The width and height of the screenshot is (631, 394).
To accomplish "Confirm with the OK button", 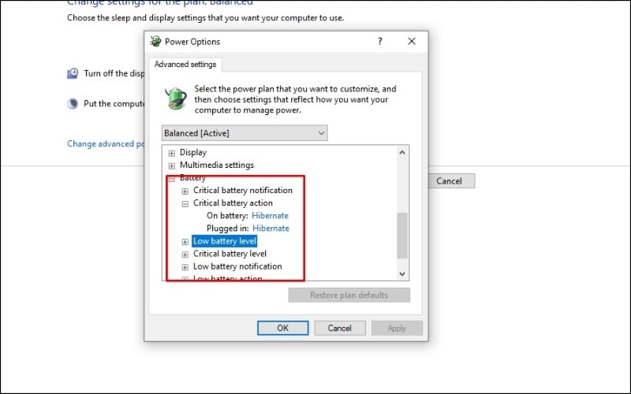I will coord(282,328).
